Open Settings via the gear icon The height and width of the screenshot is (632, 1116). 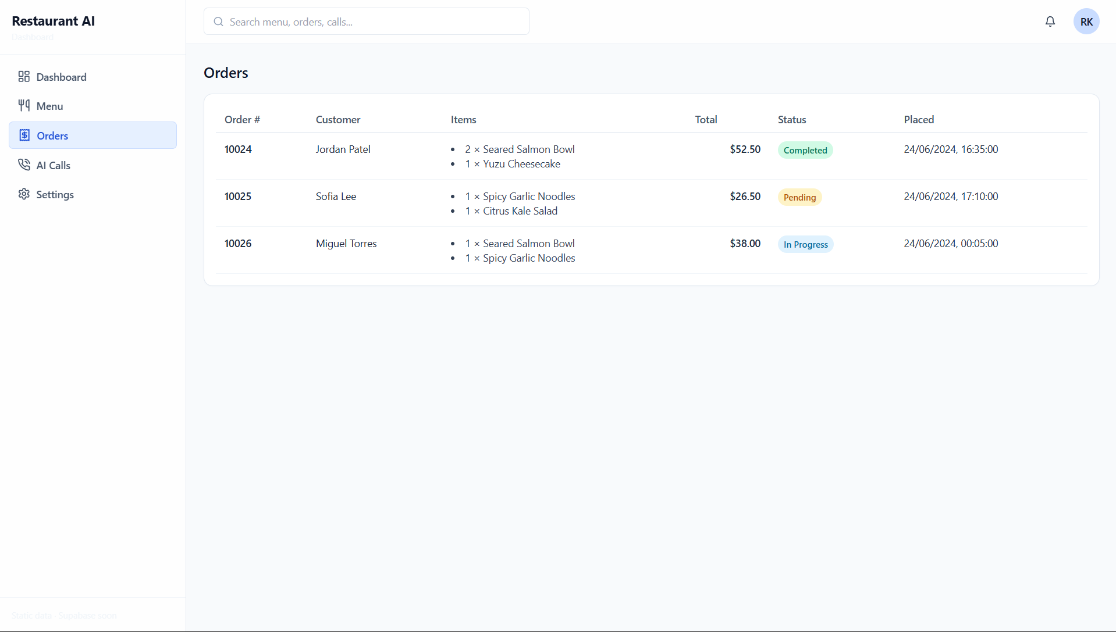24,194
